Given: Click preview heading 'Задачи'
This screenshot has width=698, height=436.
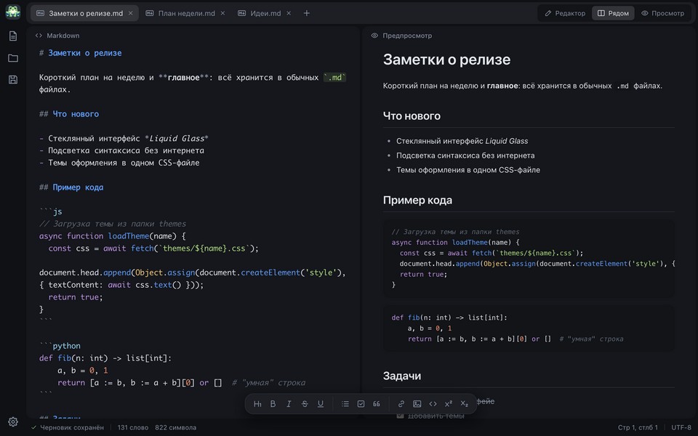Looking at the screenshot, I should pyautogui.click(x=402, y=376).
